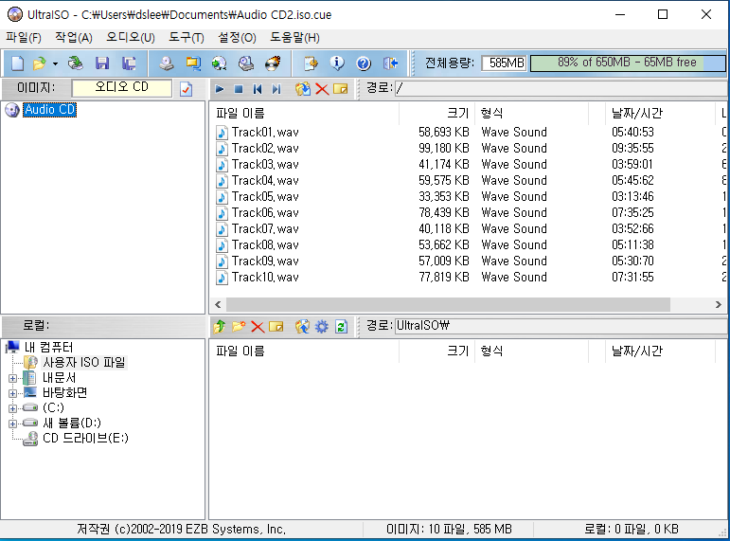Click the image properties checkmark icon
The height and width of the screenshot is (541, 730).
[186, 88]
